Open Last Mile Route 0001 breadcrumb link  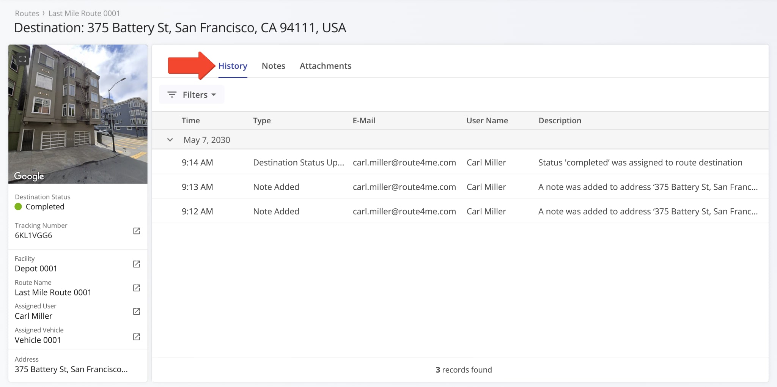coord(84,13)
